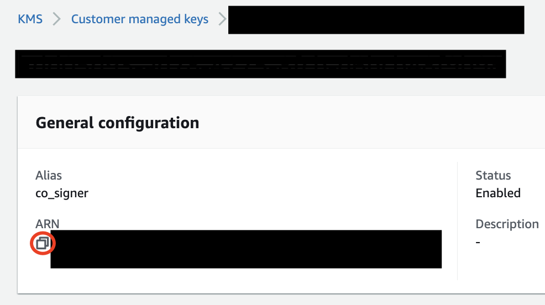This screenshot has height=305, width=545.
Task: Select the General configuration heading
Action: click(x=118, y=123)
